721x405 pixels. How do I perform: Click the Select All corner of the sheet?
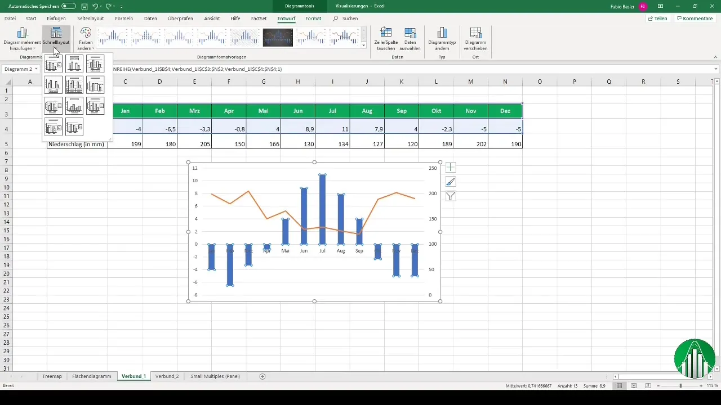[x=7, y=82]
